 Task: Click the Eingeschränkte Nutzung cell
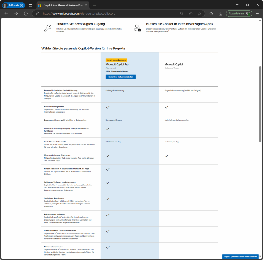point(183,90)
